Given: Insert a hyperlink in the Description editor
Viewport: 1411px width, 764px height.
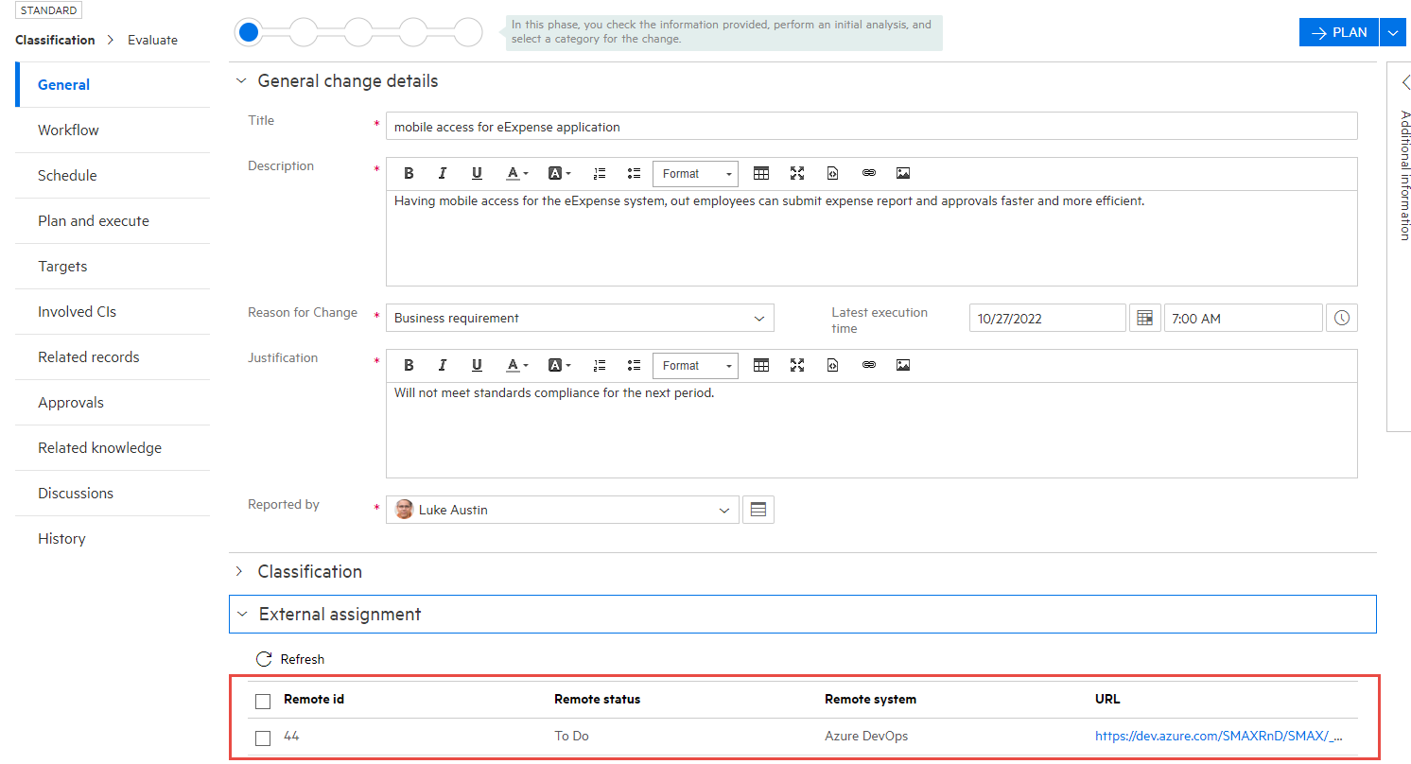Looking at the screenshot, I should (x=869, y=173).
